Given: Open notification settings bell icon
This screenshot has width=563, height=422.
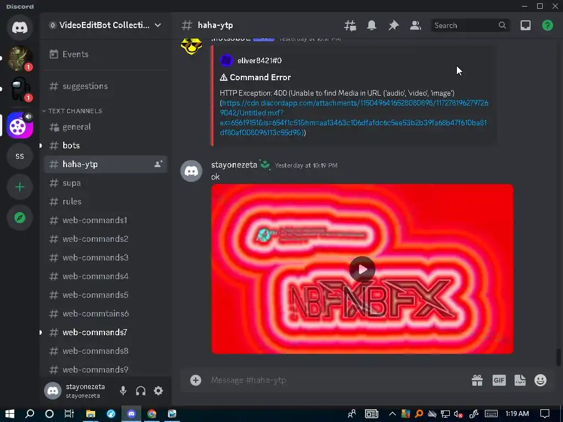Looking at the screenshot, I should point(372,25).
